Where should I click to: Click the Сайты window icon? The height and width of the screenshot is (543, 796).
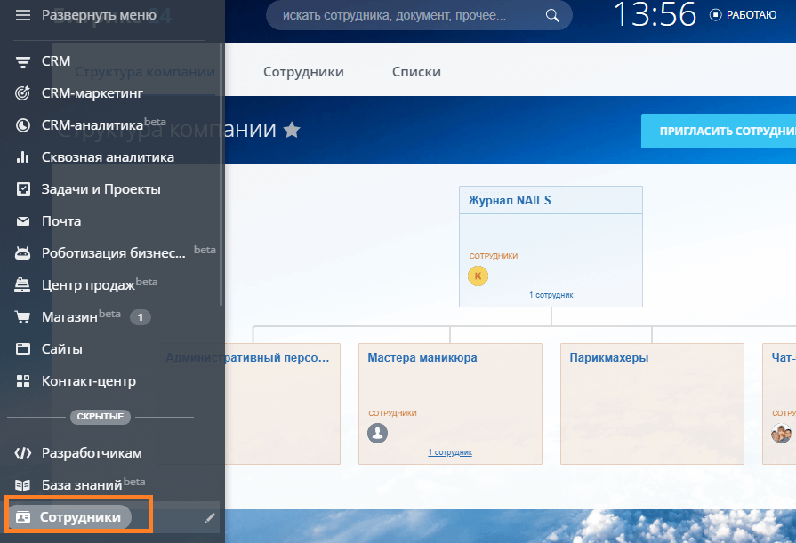(x=23, y=349)
